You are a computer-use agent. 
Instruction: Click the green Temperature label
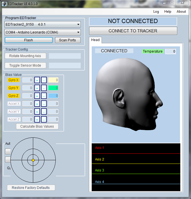point(153,51)
